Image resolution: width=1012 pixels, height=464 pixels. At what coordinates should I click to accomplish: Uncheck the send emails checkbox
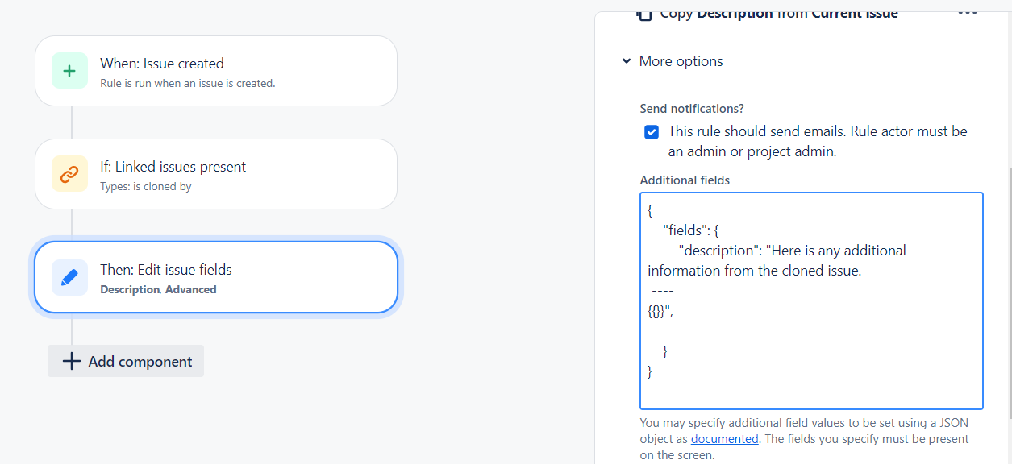pos(652,132)
